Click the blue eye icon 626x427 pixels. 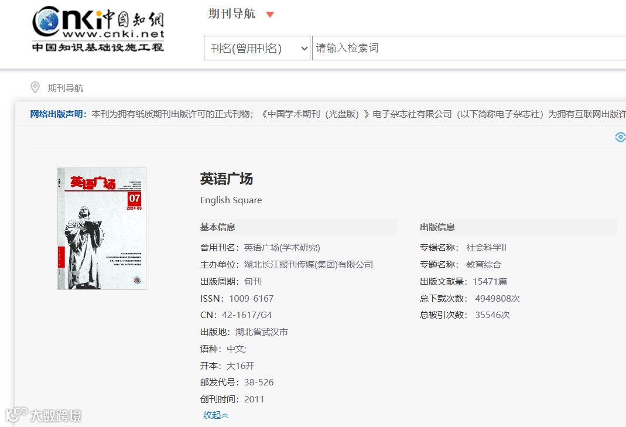click(x=620, y=137)
